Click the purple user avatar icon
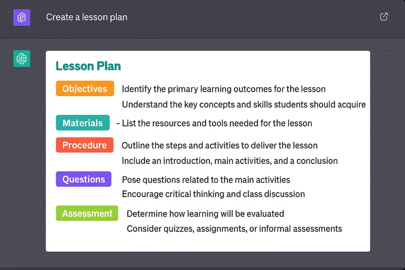Screen dimensions: 405x270 pos(22,18)
